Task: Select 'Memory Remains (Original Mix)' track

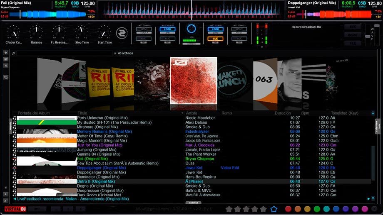Action: (192, 132)
